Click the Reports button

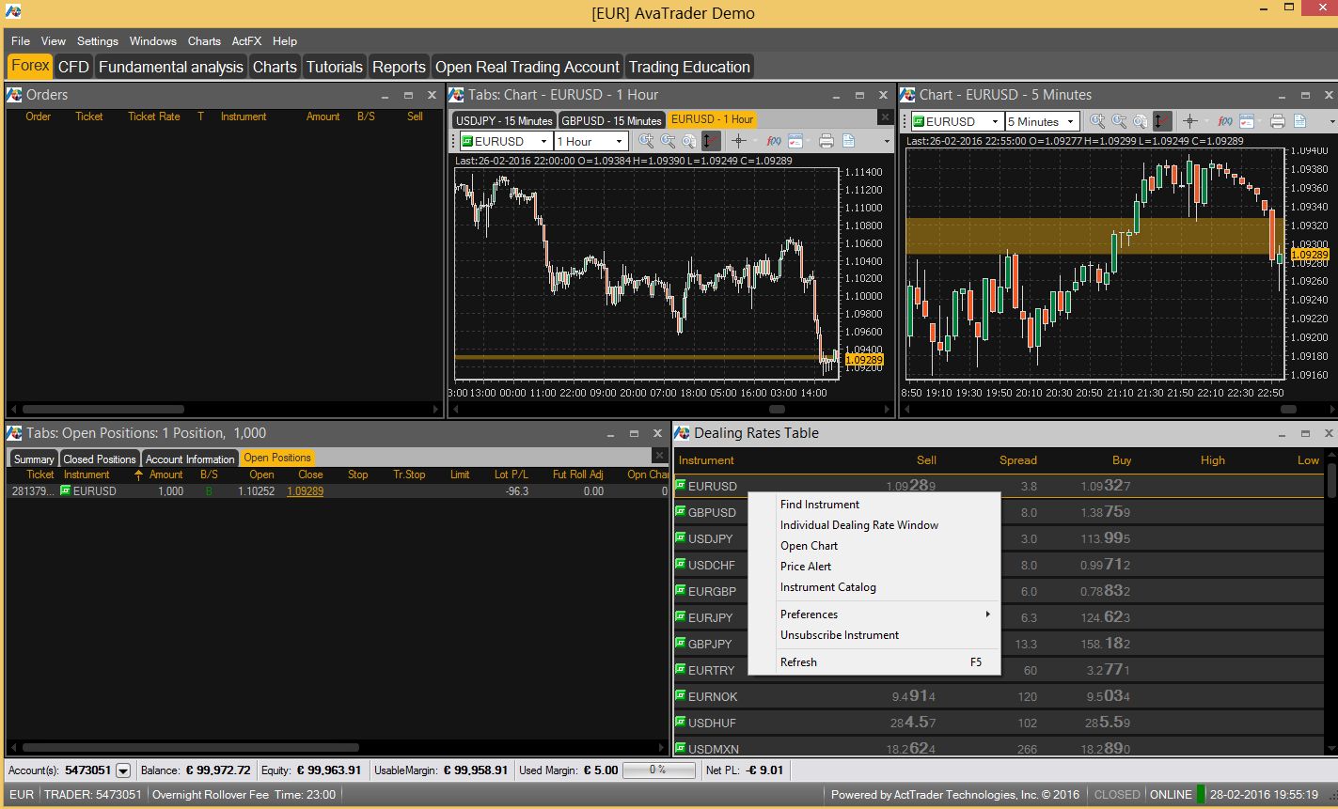[x=399, y=67]
